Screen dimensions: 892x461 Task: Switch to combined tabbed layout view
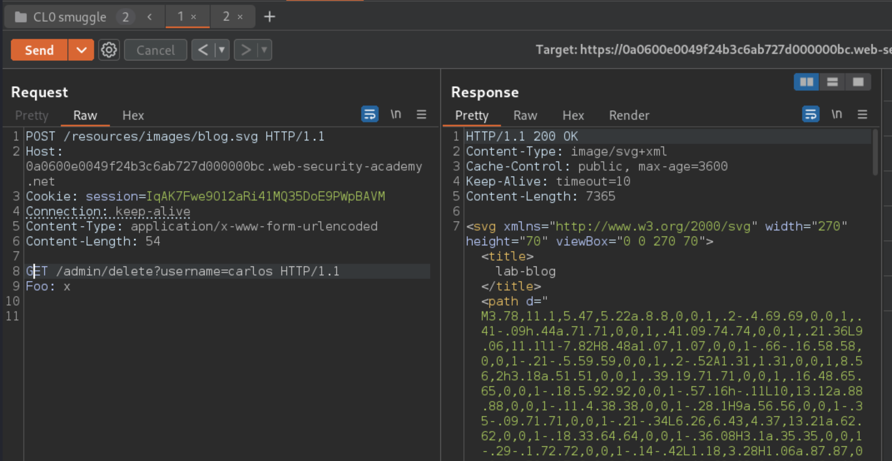click(x=858, y=82)
